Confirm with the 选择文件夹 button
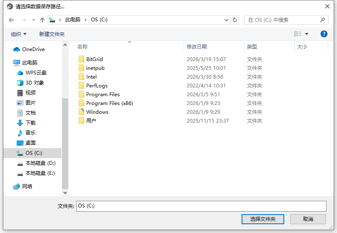Image resolution: width=337 pixels, height=233 pixels. pyautogui.click(x=262, y=219)
